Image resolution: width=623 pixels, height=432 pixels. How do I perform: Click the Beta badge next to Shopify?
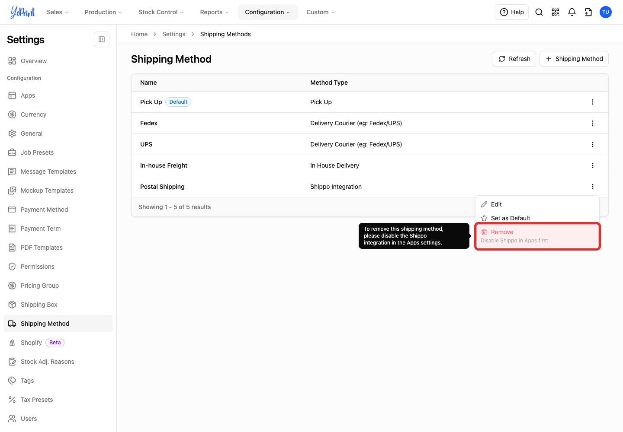(x=55, y=343)
